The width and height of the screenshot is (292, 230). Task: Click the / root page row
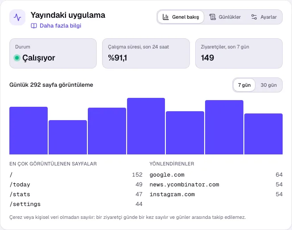coord(76,175)
